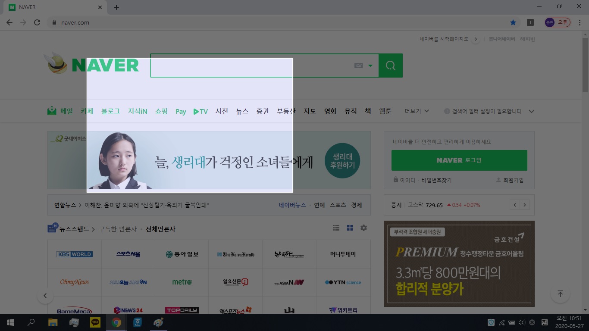Open 동아일보 press logo
The image size is (589, 331).
point(182,254)
